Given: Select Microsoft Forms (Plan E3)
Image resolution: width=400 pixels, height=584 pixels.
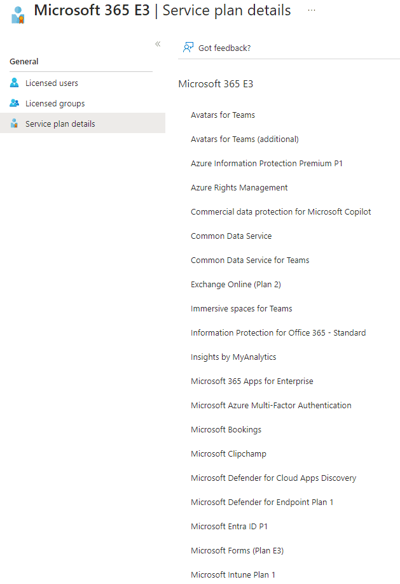Looking at the screenshot, I should 237,551.
